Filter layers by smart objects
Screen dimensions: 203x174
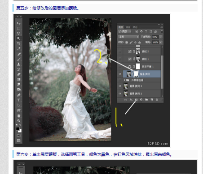(155, 31)
